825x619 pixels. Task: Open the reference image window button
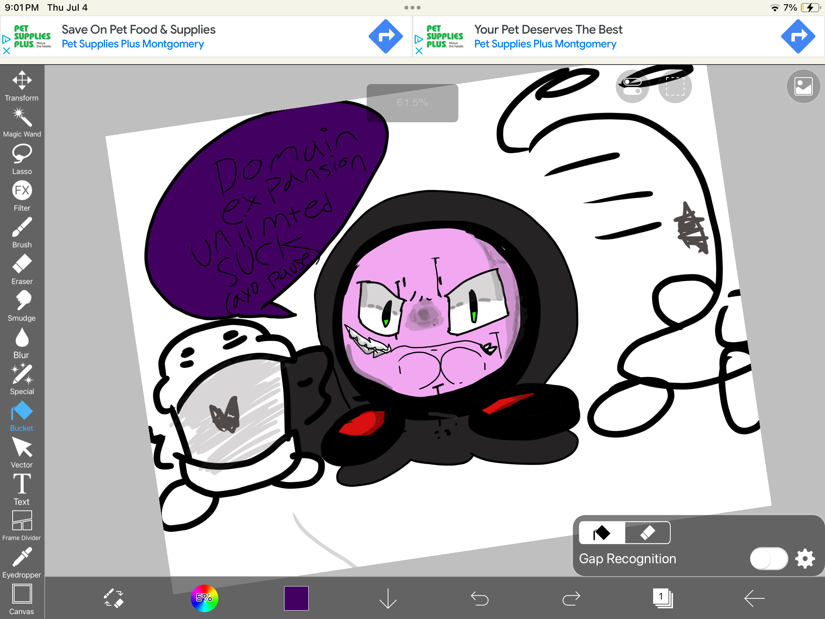pyautogui.click(x=804, y=86)
